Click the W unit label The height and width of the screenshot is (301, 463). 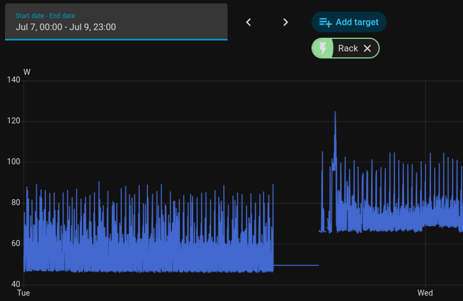coord(27,72)
